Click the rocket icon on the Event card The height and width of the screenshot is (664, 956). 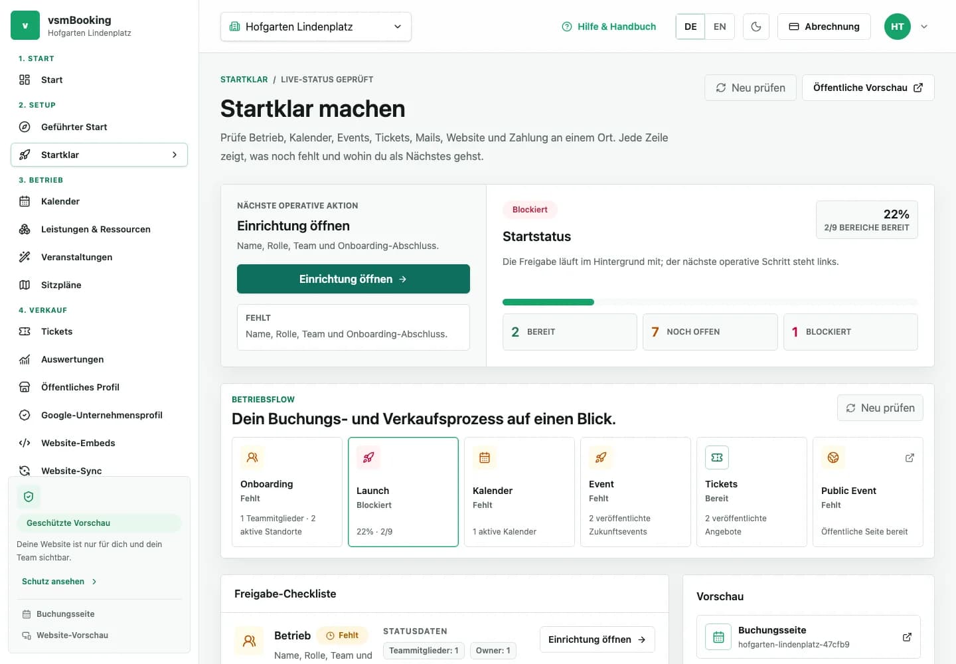click(x=601, y=457)
